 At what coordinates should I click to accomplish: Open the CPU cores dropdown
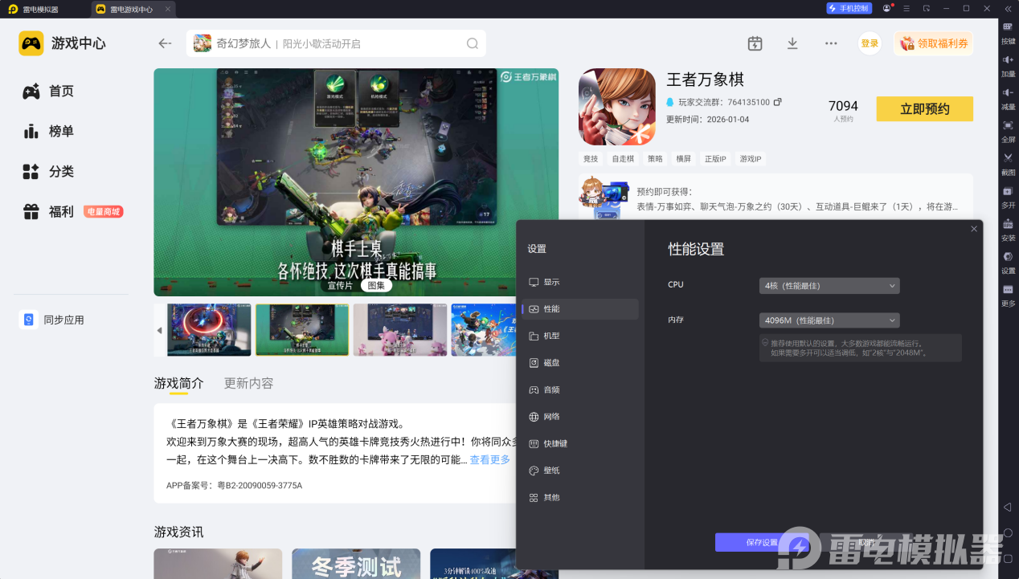tap(829, 286)
